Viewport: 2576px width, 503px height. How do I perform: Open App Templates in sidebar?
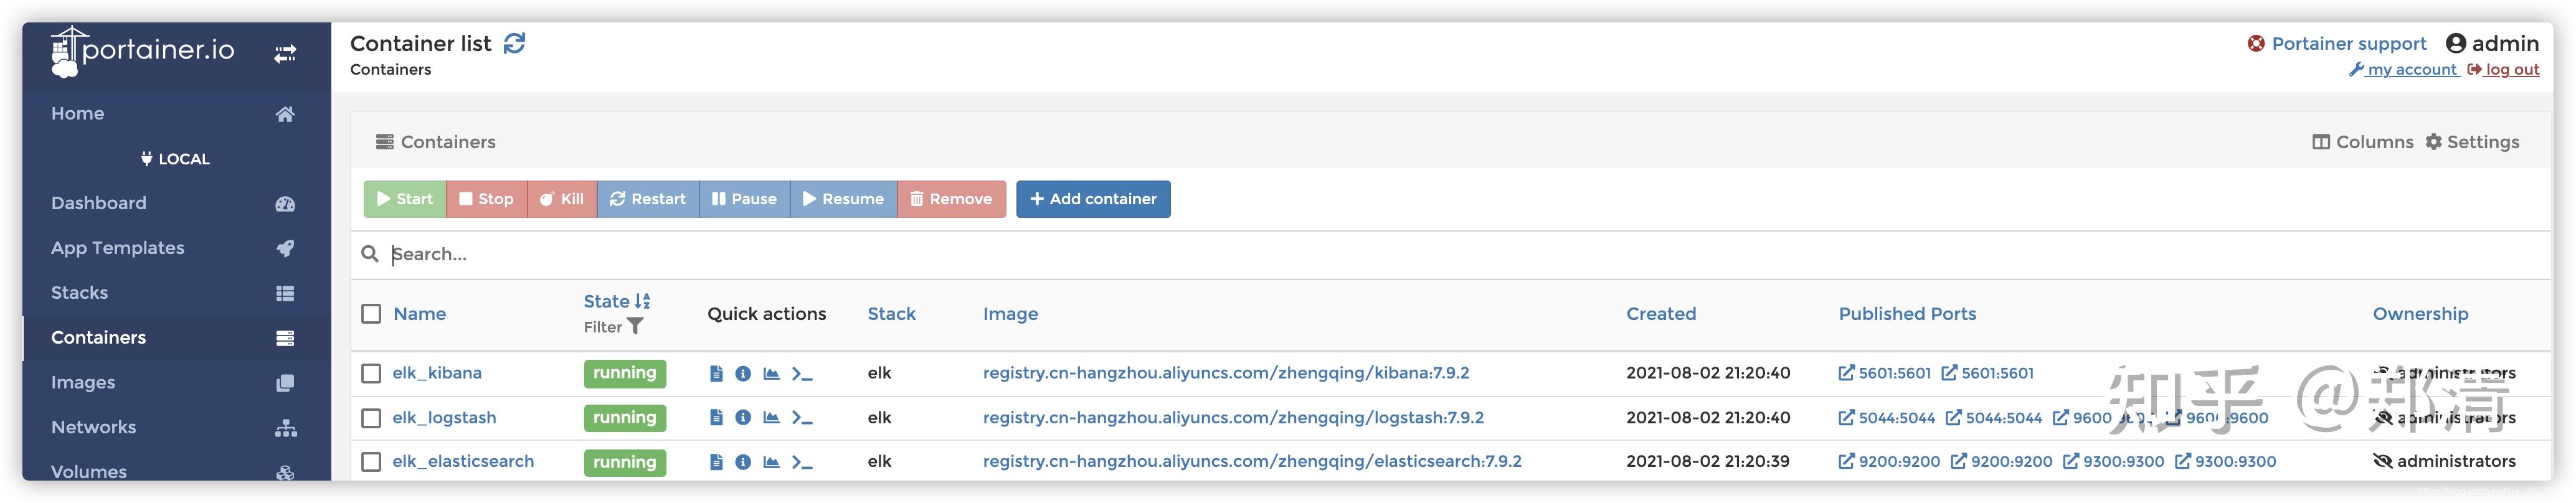(x=176, y=248)
